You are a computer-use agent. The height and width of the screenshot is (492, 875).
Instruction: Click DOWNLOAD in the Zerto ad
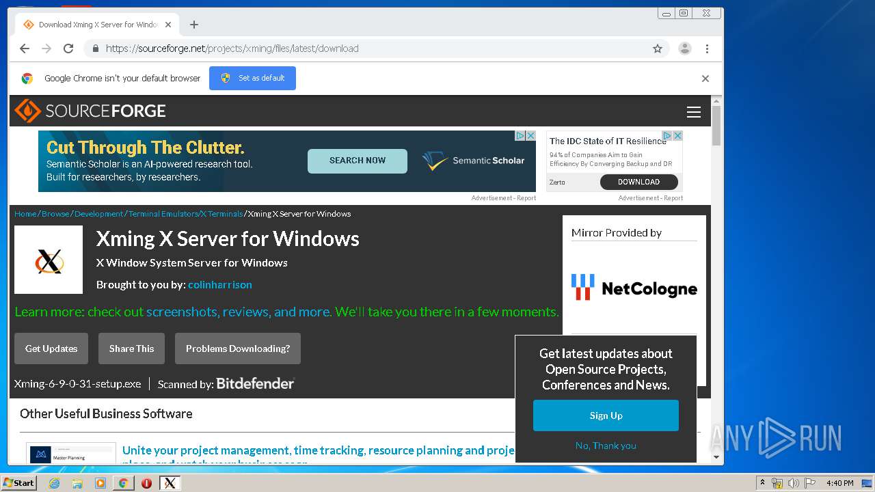pyautogui.click(x=638, y=182)
